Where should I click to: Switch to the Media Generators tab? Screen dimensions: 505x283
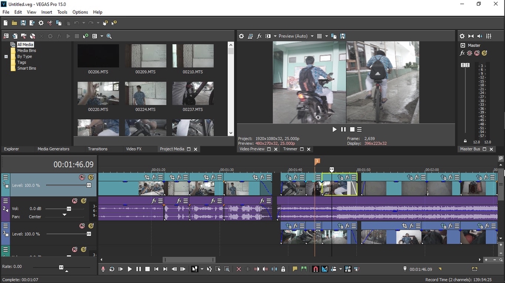(x=54, y=149)
